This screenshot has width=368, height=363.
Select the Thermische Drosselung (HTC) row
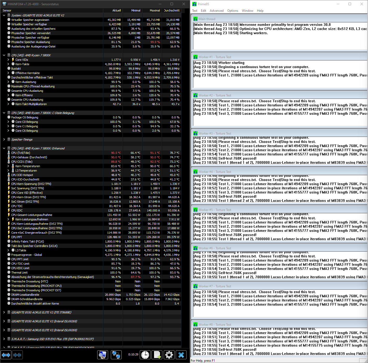tap(91, 281)
